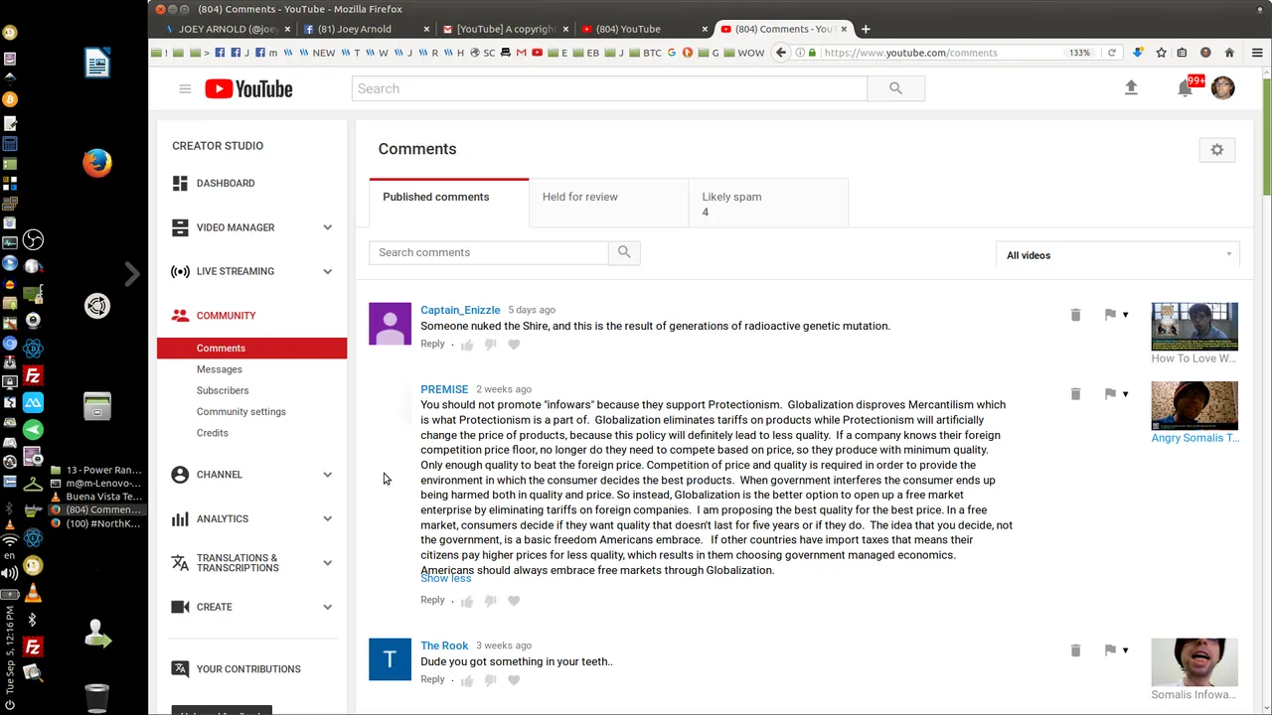Heart PREMISE's comment
This screenshot has height=715, width=1272.
point(514,601)
